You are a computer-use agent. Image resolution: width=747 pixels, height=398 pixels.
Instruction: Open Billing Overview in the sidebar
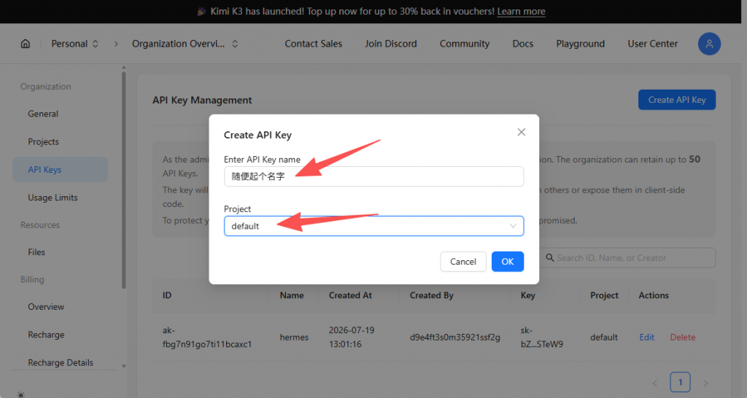pos(46,307)
